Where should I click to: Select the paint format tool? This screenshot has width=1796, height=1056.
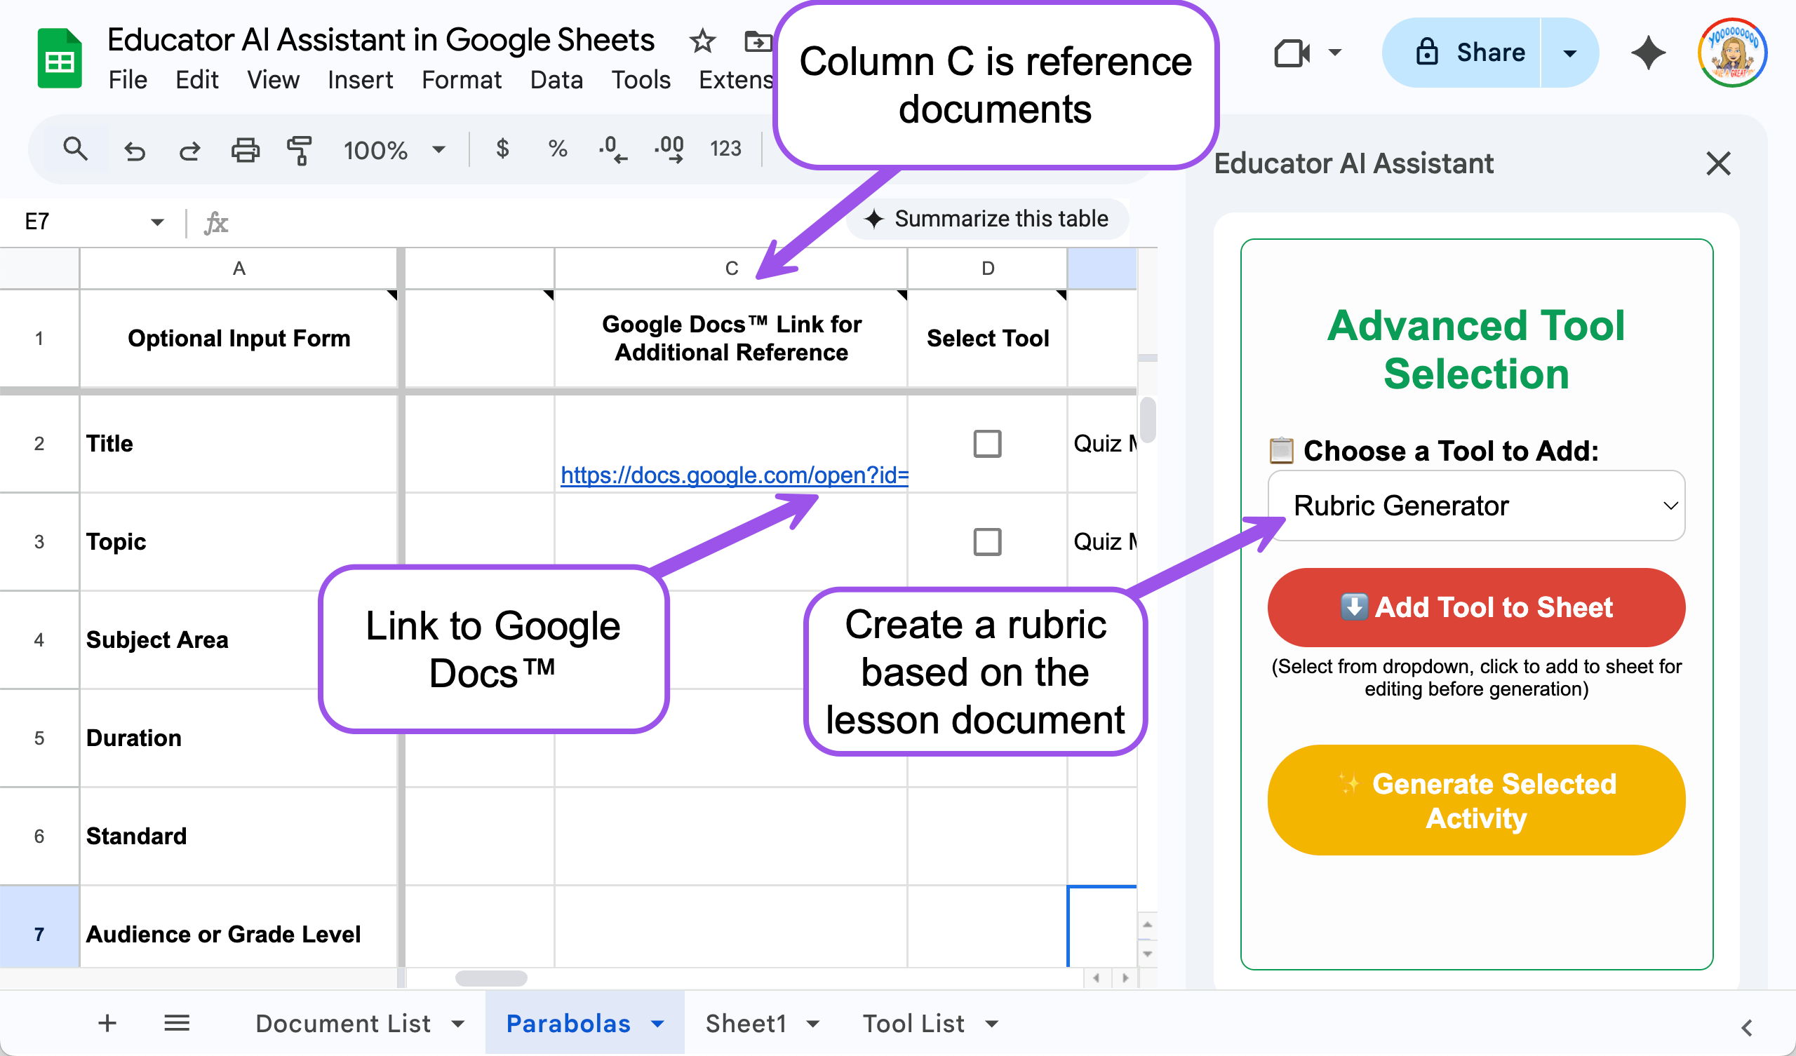point(300,150)
